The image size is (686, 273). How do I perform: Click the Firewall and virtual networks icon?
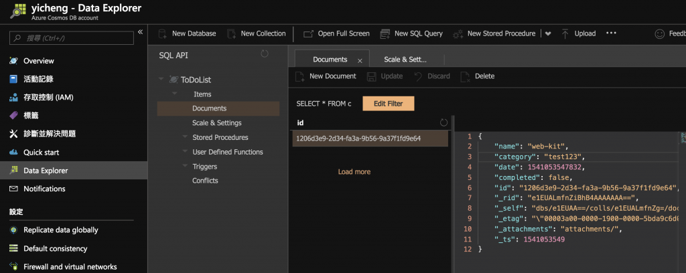click(14, 266)
